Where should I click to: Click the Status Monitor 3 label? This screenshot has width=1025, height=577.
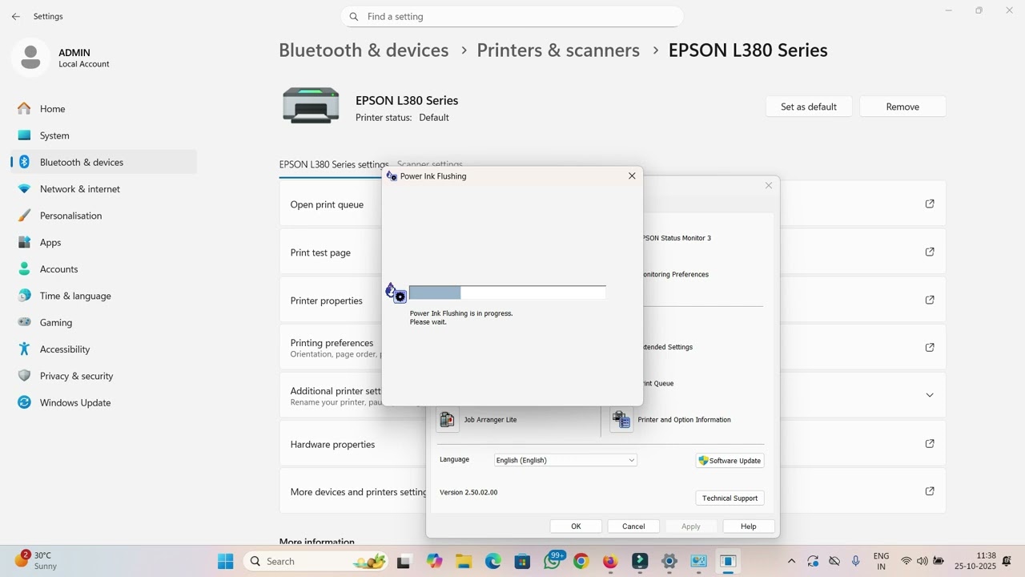pyautogui.click(x=677, y=238)
